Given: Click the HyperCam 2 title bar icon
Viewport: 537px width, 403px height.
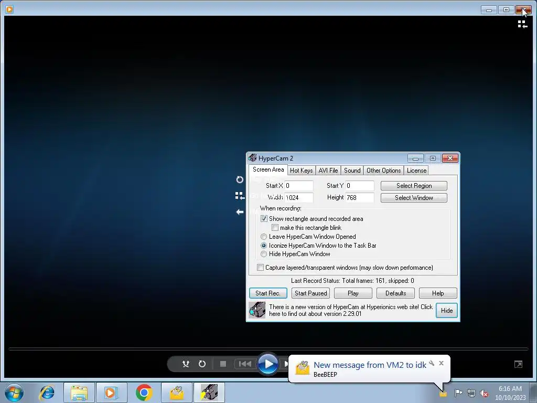Looking at the screenshot, I should pyautogui.click(x=253, y=158).
